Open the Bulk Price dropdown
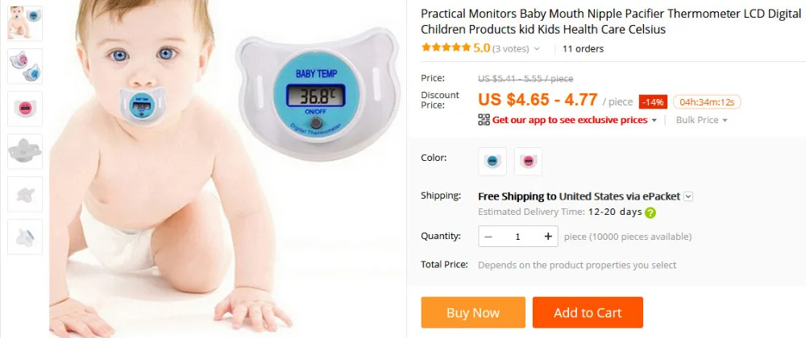This screenshot has height=338, width=806. coord(702,120)
